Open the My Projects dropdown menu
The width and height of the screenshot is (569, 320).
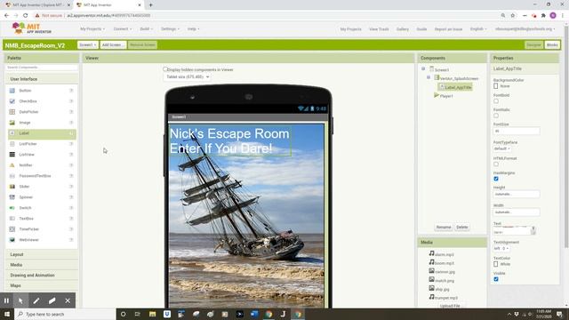click(92, 29)
